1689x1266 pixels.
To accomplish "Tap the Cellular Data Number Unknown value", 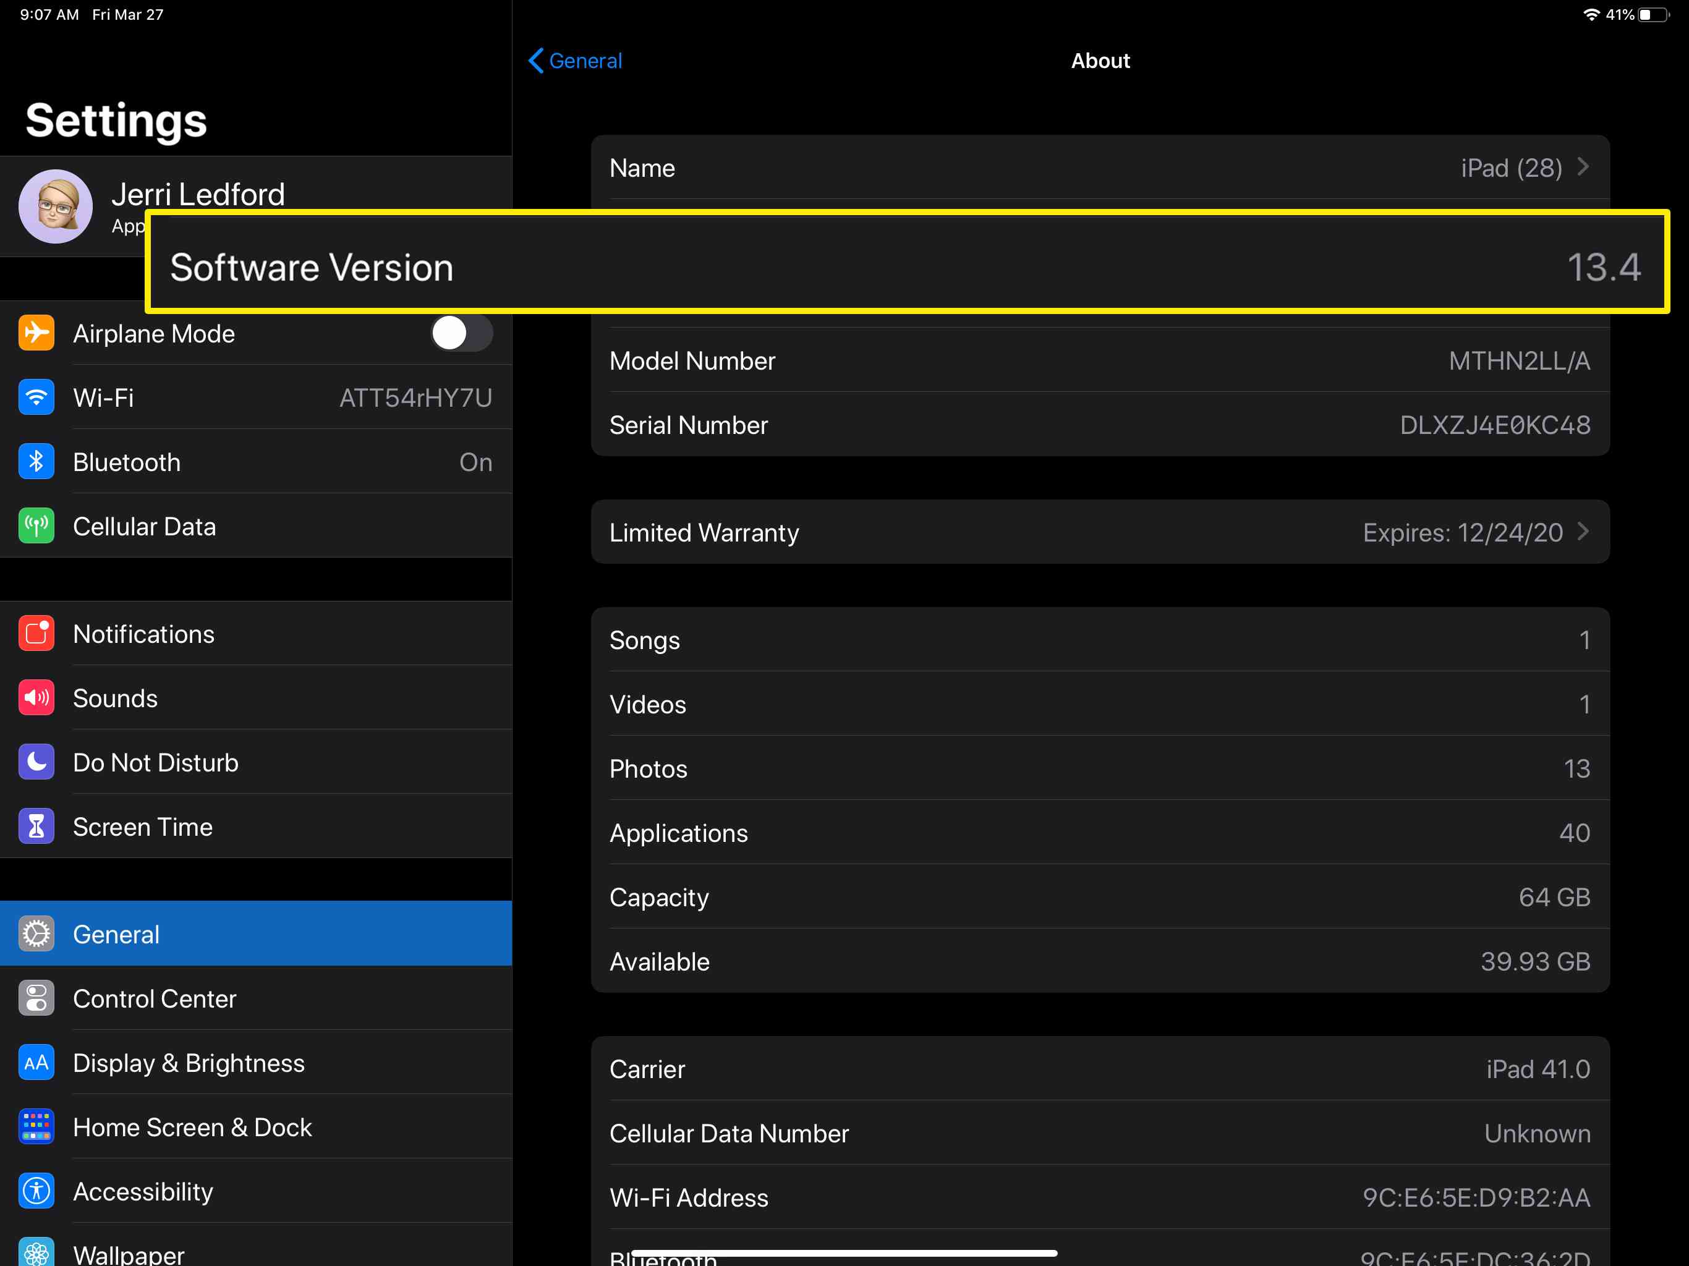I will 1537,1133.
